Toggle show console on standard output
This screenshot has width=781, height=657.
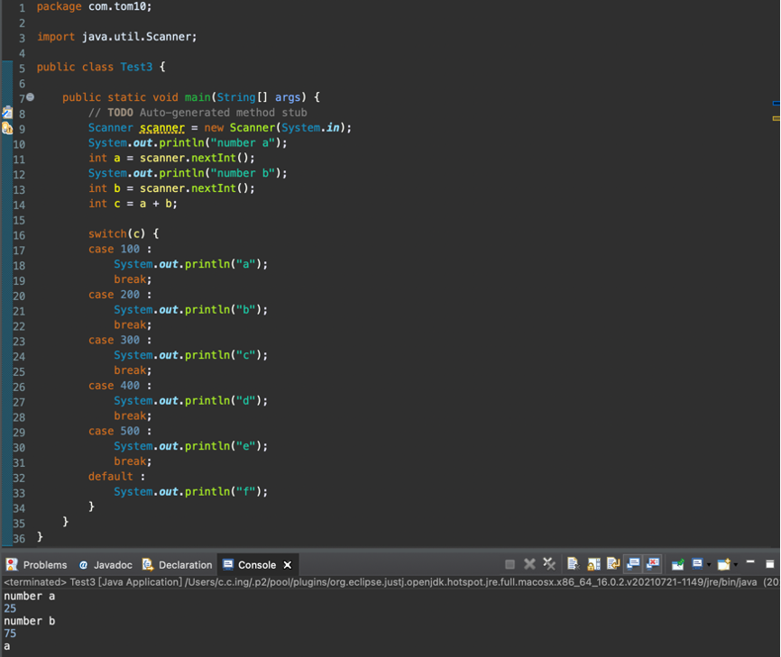[x=632, y=564]
